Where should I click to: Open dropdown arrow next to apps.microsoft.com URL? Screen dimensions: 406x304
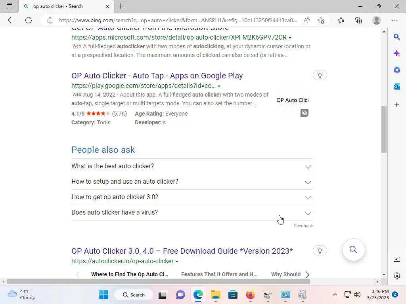point(290,38)
